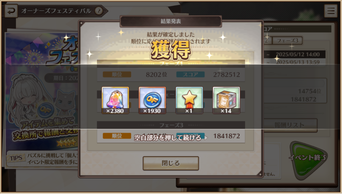Click the 結果発表 dialog title
The image size is (342, 194).
click(171, 21)
